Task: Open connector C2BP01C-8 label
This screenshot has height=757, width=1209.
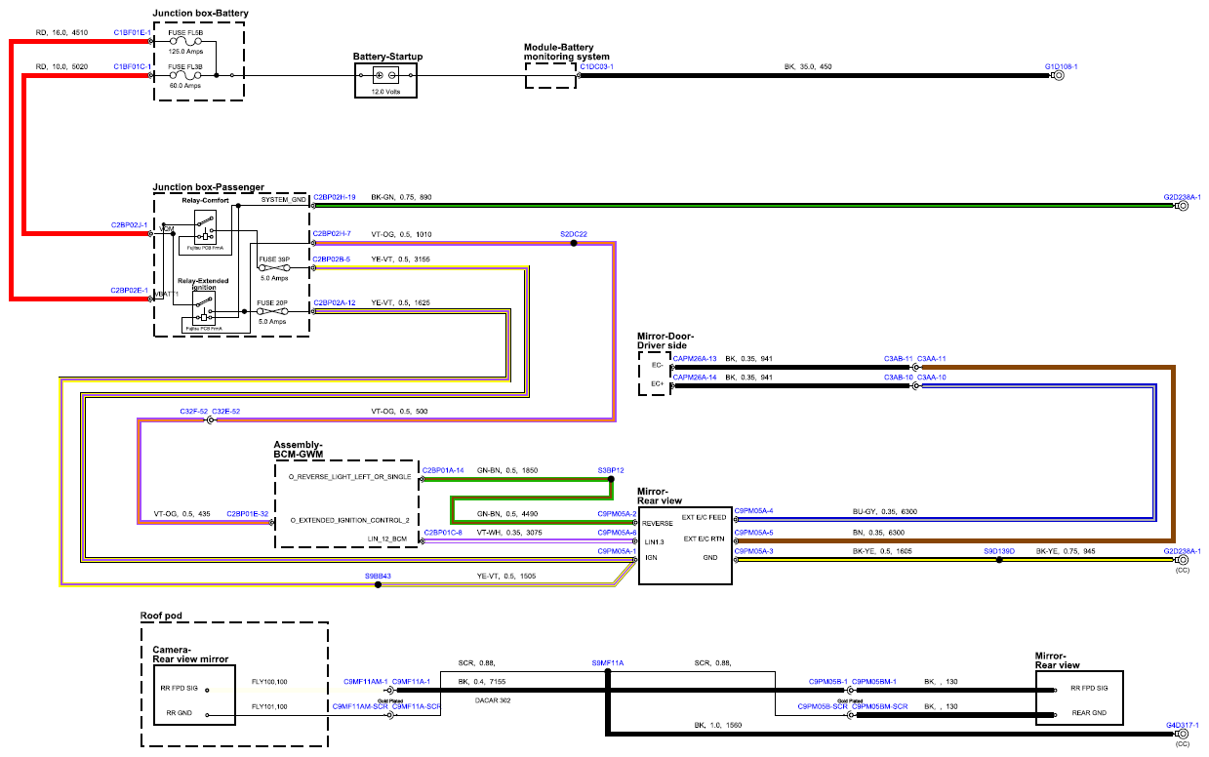Action: coord(442,533)
